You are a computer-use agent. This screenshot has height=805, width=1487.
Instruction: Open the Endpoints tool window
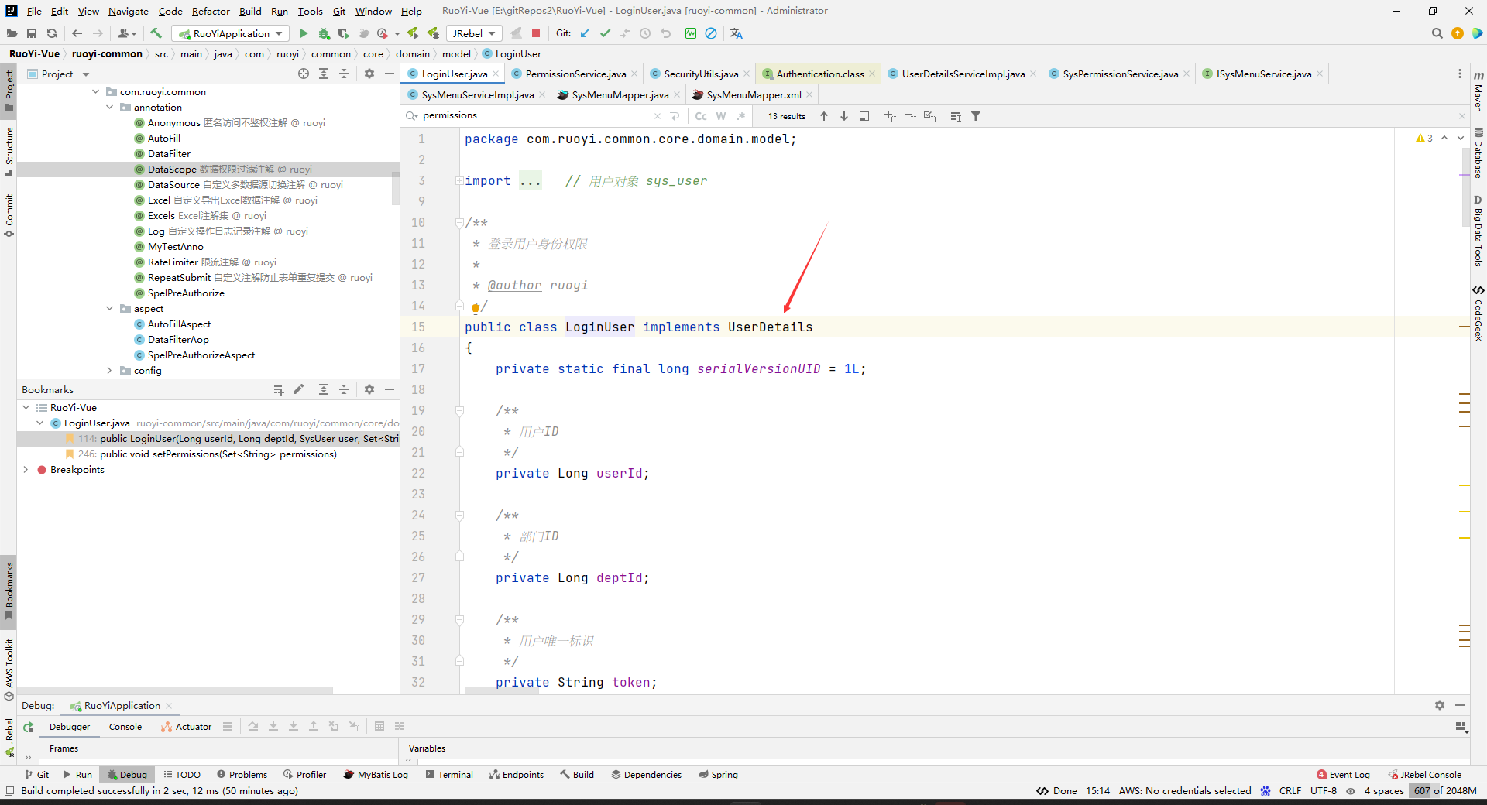coord(517,774)
